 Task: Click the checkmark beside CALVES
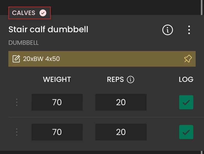tap(43, 13)
